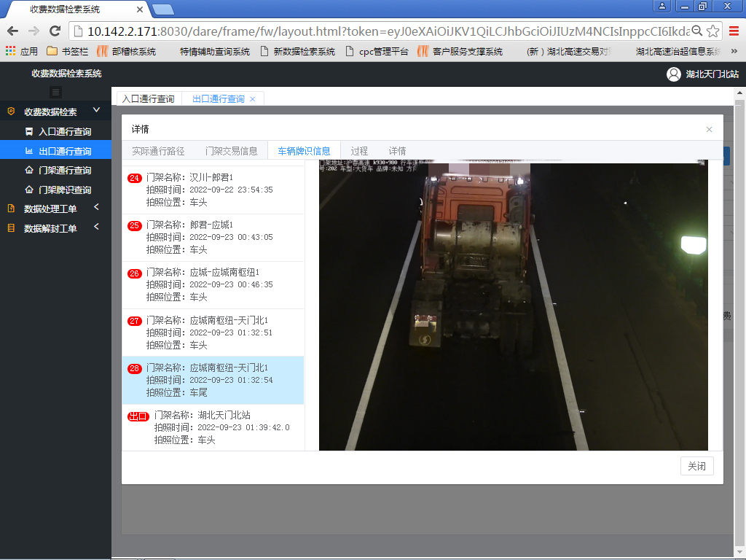
Task: Click the page scrollbar up arrow
Action: [740, 93]
